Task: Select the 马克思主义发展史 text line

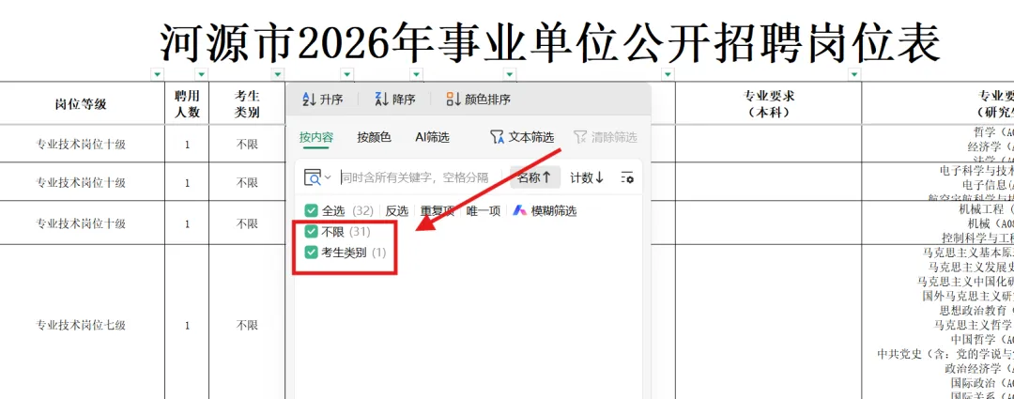Action: pyautogui.click(x=972, y=267)
